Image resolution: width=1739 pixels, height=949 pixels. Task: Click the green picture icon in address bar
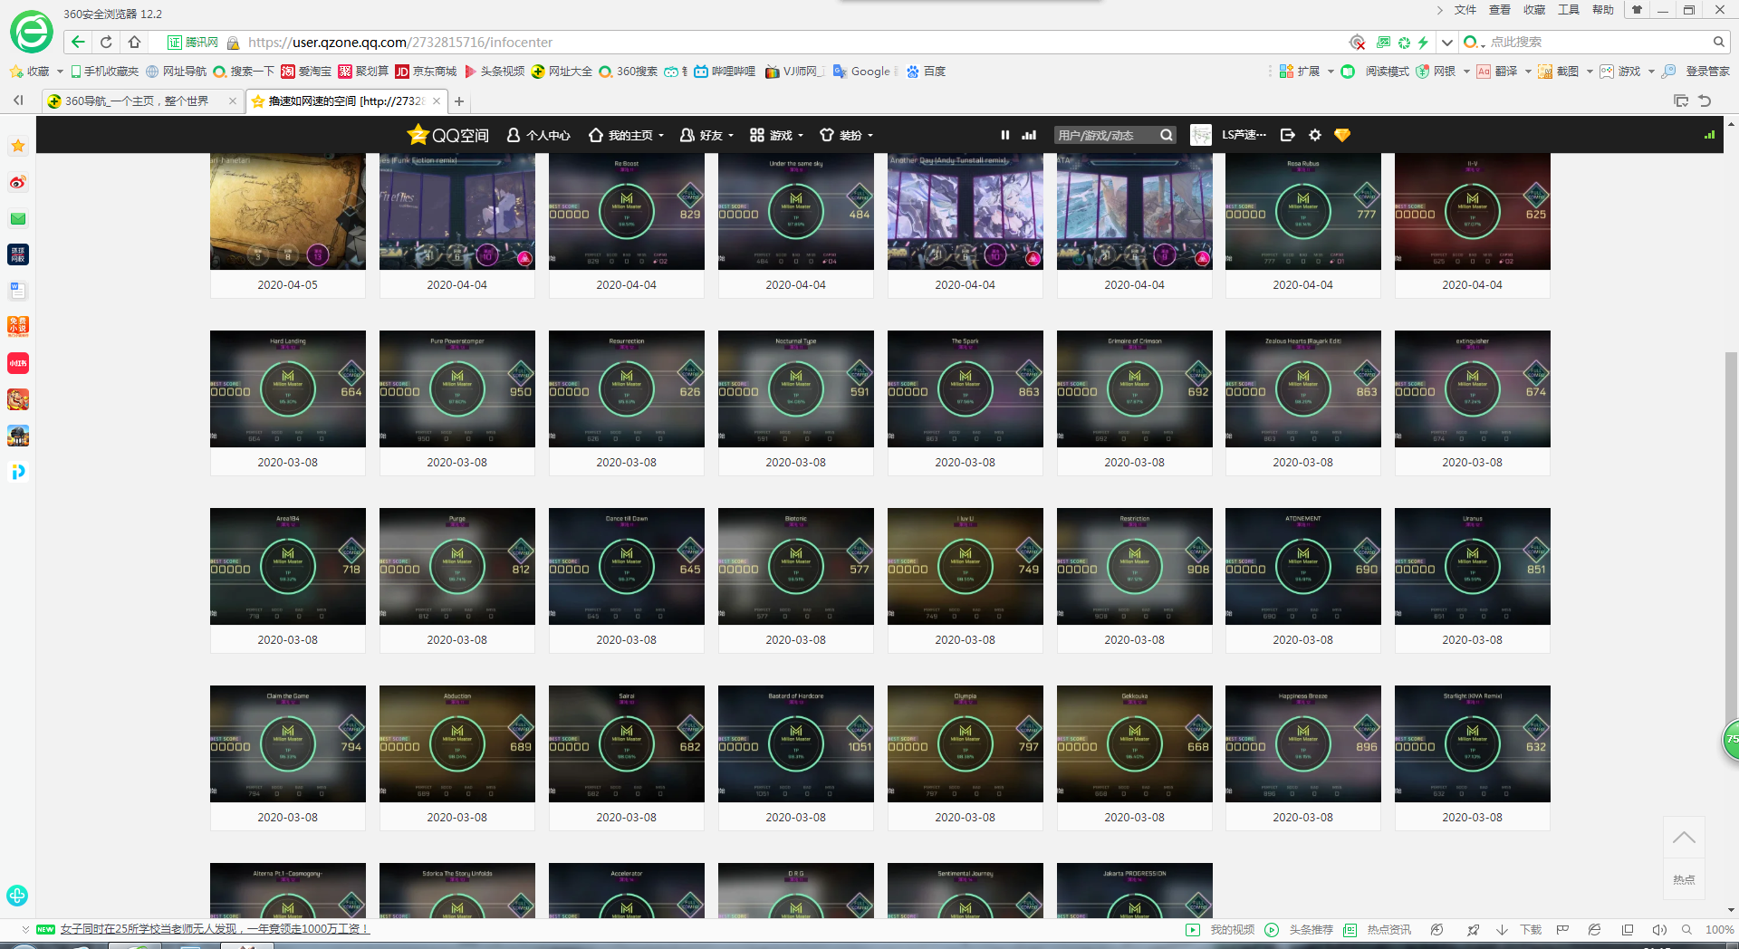coord(1383,43)
